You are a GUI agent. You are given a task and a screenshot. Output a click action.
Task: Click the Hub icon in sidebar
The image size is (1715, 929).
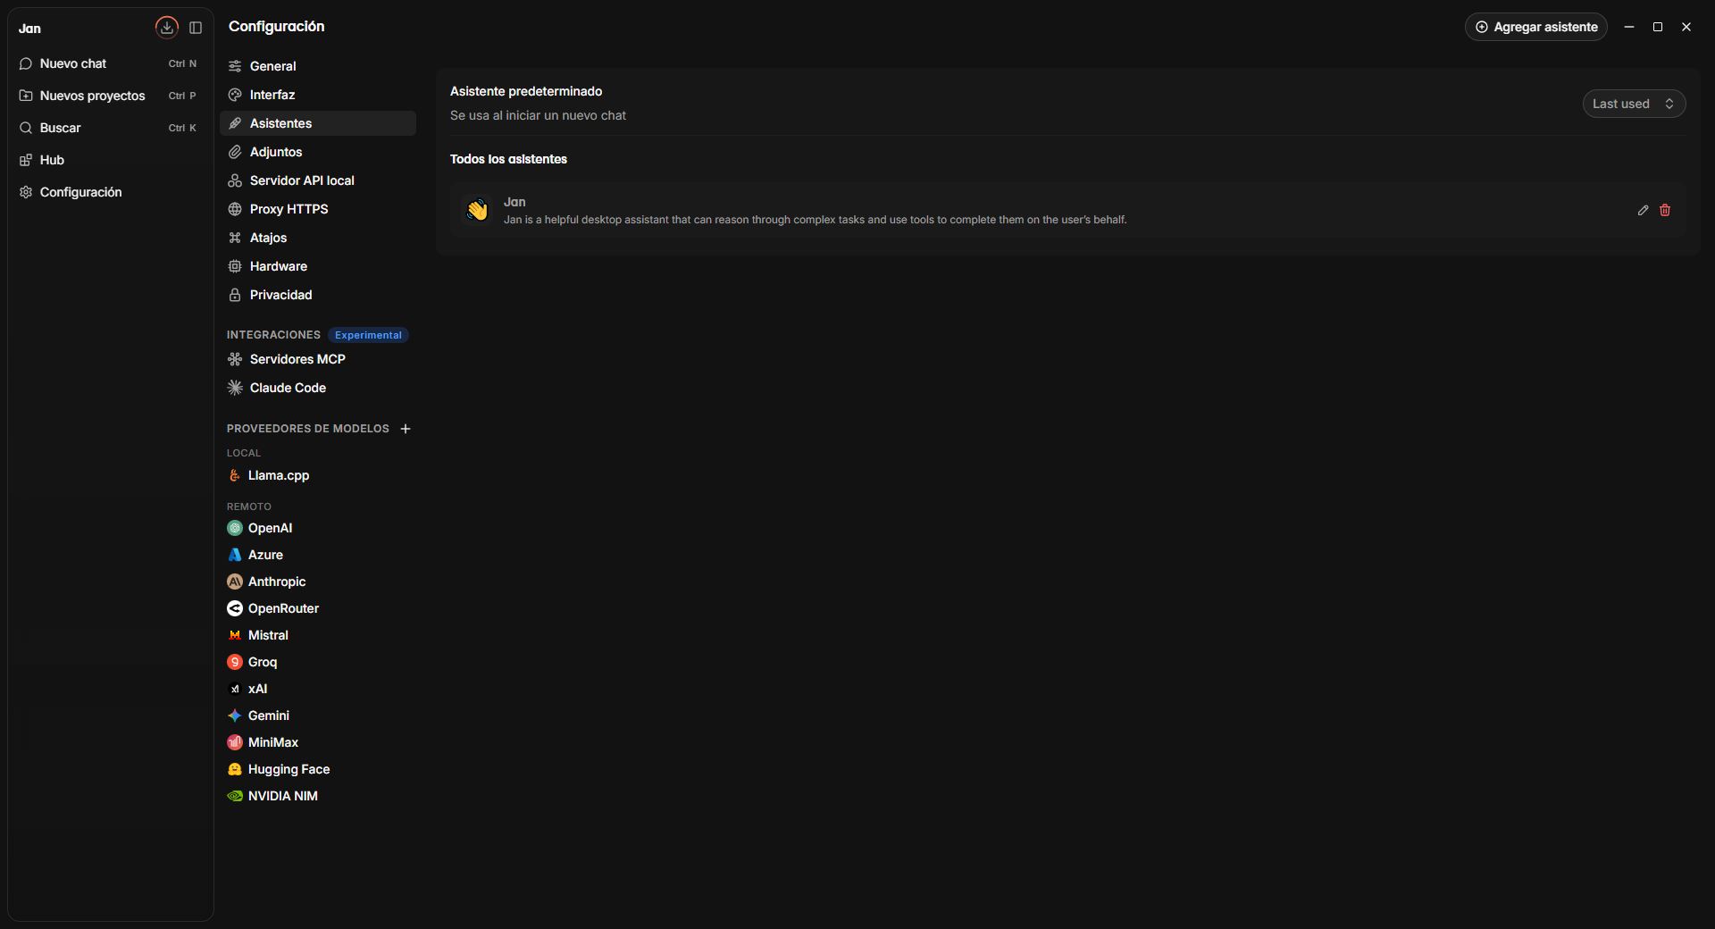click(x=26, y=160)
